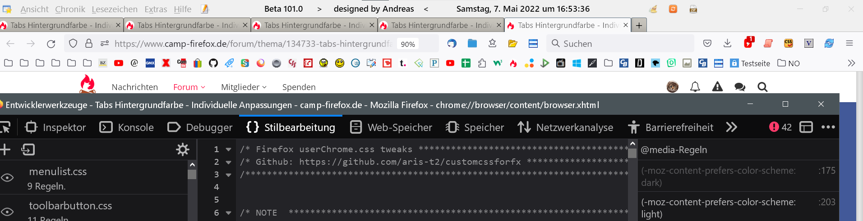
Task: Reload the current page
Action: point(51,44)
